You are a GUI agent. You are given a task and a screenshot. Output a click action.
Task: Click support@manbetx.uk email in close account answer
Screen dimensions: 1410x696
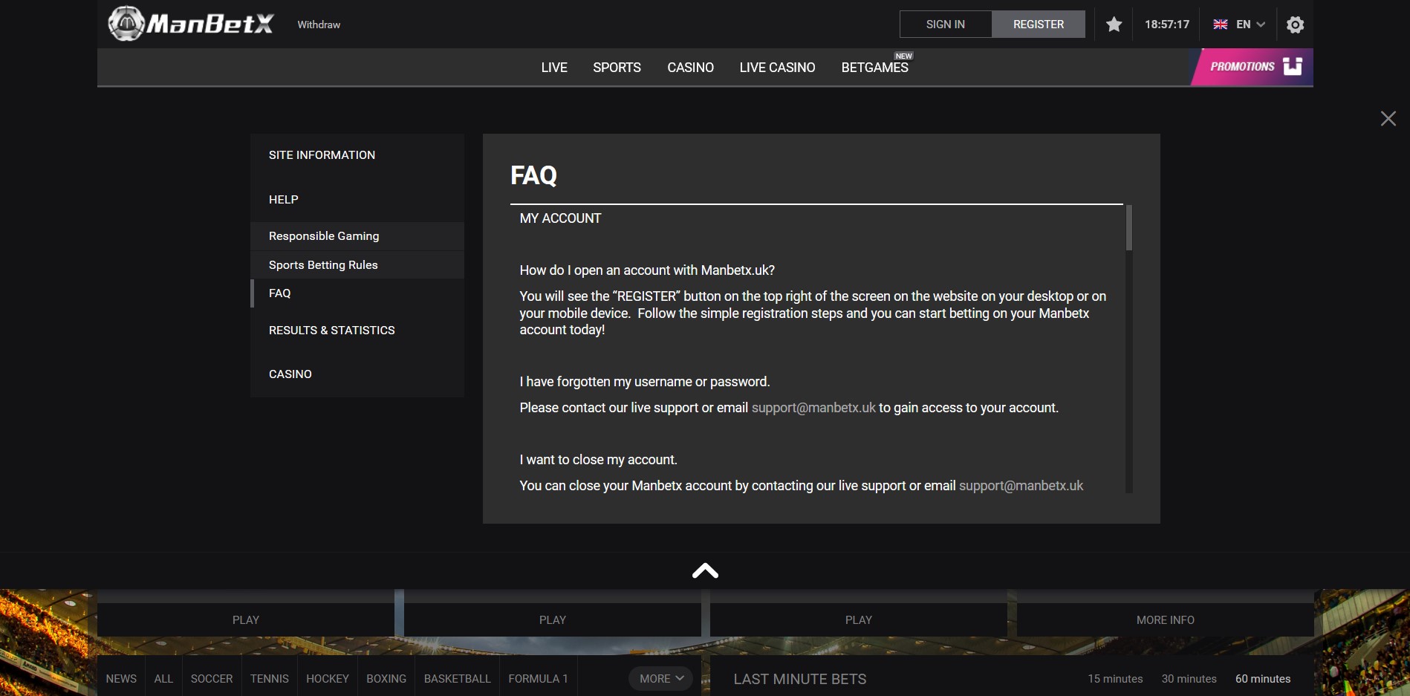tap(1021, 486)
